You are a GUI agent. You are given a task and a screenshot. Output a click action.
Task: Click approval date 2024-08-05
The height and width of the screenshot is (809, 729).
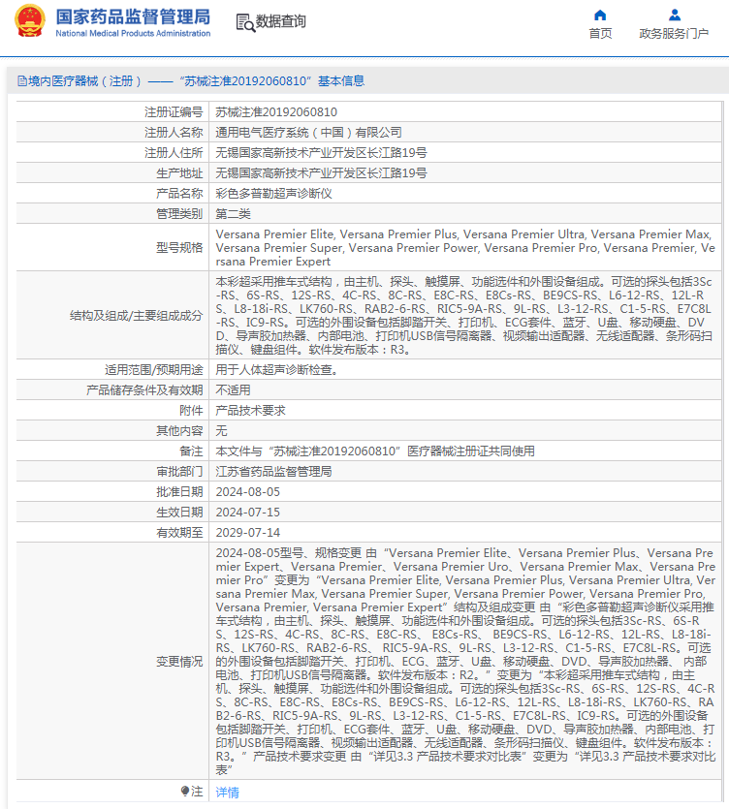[x=248, y=491]
